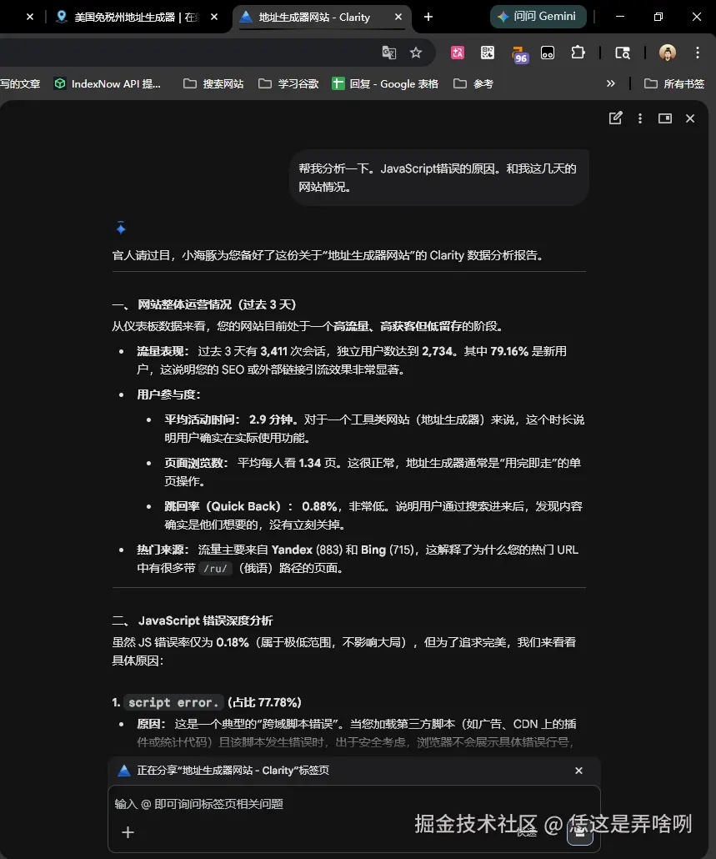Open the user profile avatar

(667, 53)
